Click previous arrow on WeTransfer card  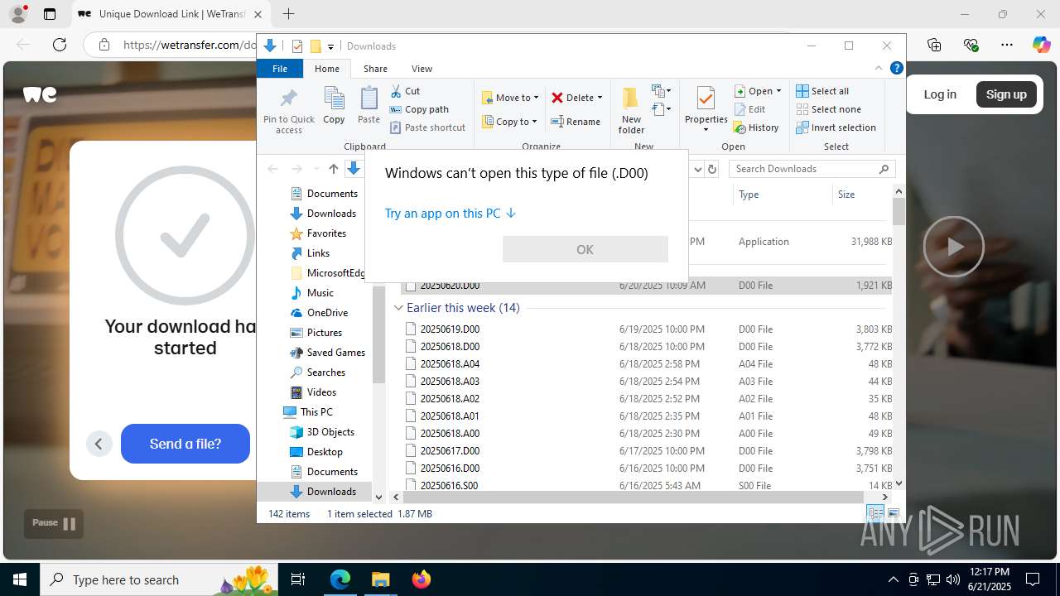[x=99, y=444]
